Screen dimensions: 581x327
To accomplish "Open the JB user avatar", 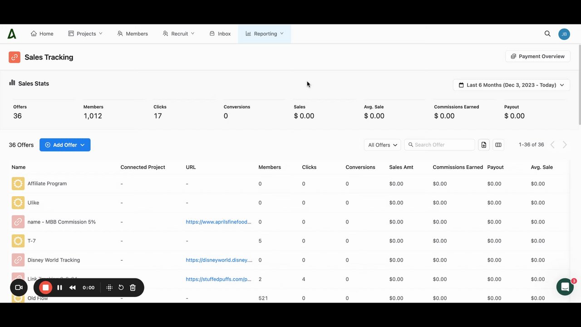I will tap(564, 34).
